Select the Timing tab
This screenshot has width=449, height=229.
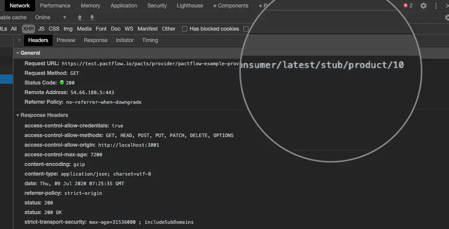pos(150,40)
